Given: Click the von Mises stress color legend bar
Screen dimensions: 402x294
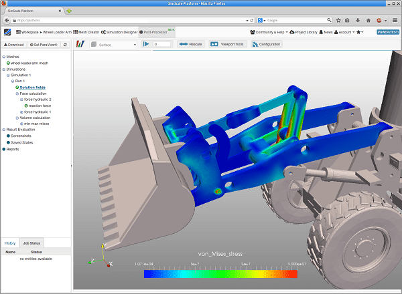Looking at the screenshot, I should (x=220, y=274).
